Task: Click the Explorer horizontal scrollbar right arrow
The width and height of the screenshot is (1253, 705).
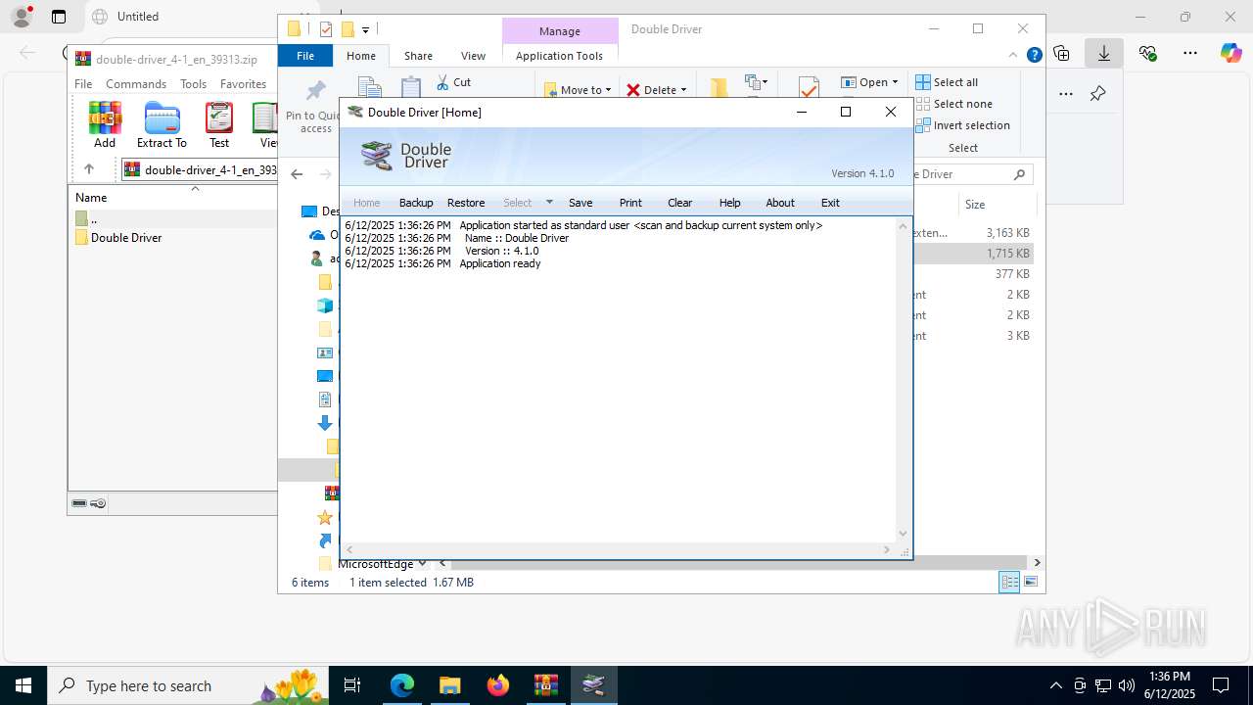Action: [x=1037, y=563]
